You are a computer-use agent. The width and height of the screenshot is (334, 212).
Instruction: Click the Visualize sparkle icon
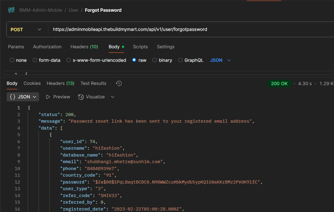click(x=81, y=97)
